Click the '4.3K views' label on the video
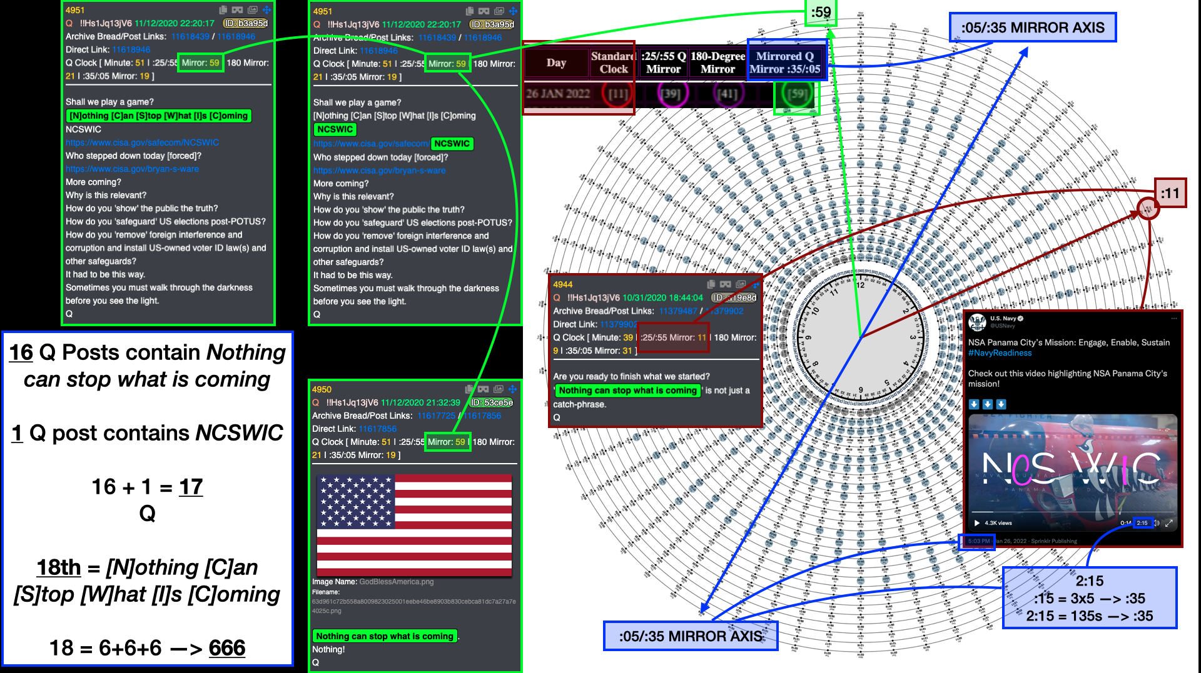 tap(998, 523)
